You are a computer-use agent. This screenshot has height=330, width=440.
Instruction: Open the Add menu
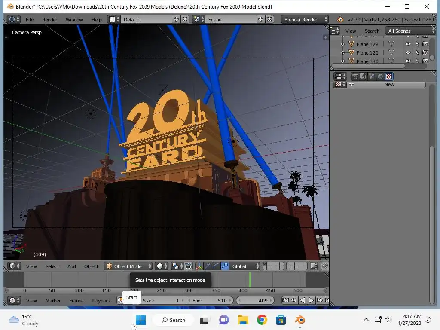click(x=72, y=266)
